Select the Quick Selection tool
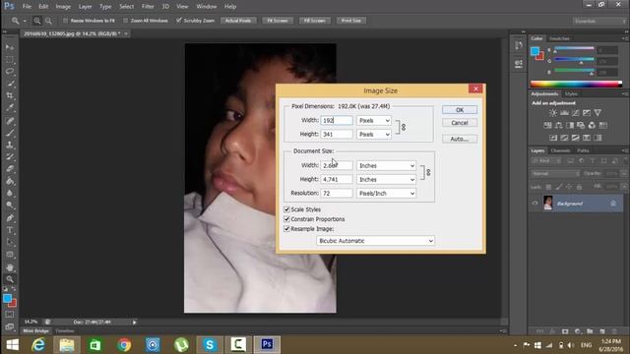The height and width of the screenshot is (354, 630). 10,84
